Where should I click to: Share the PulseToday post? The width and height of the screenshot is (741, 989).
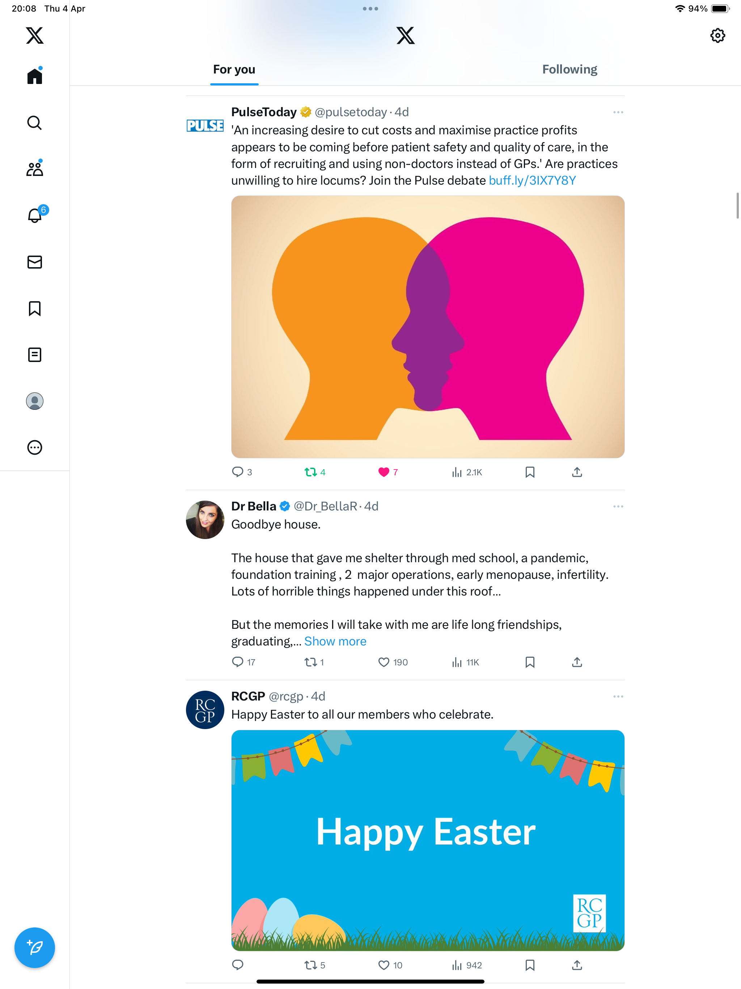click(x=577, y=472)
